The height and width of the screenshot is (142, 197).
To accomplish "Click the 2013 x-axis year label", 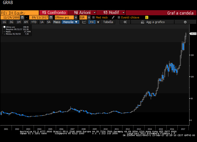I will [139, 129].
